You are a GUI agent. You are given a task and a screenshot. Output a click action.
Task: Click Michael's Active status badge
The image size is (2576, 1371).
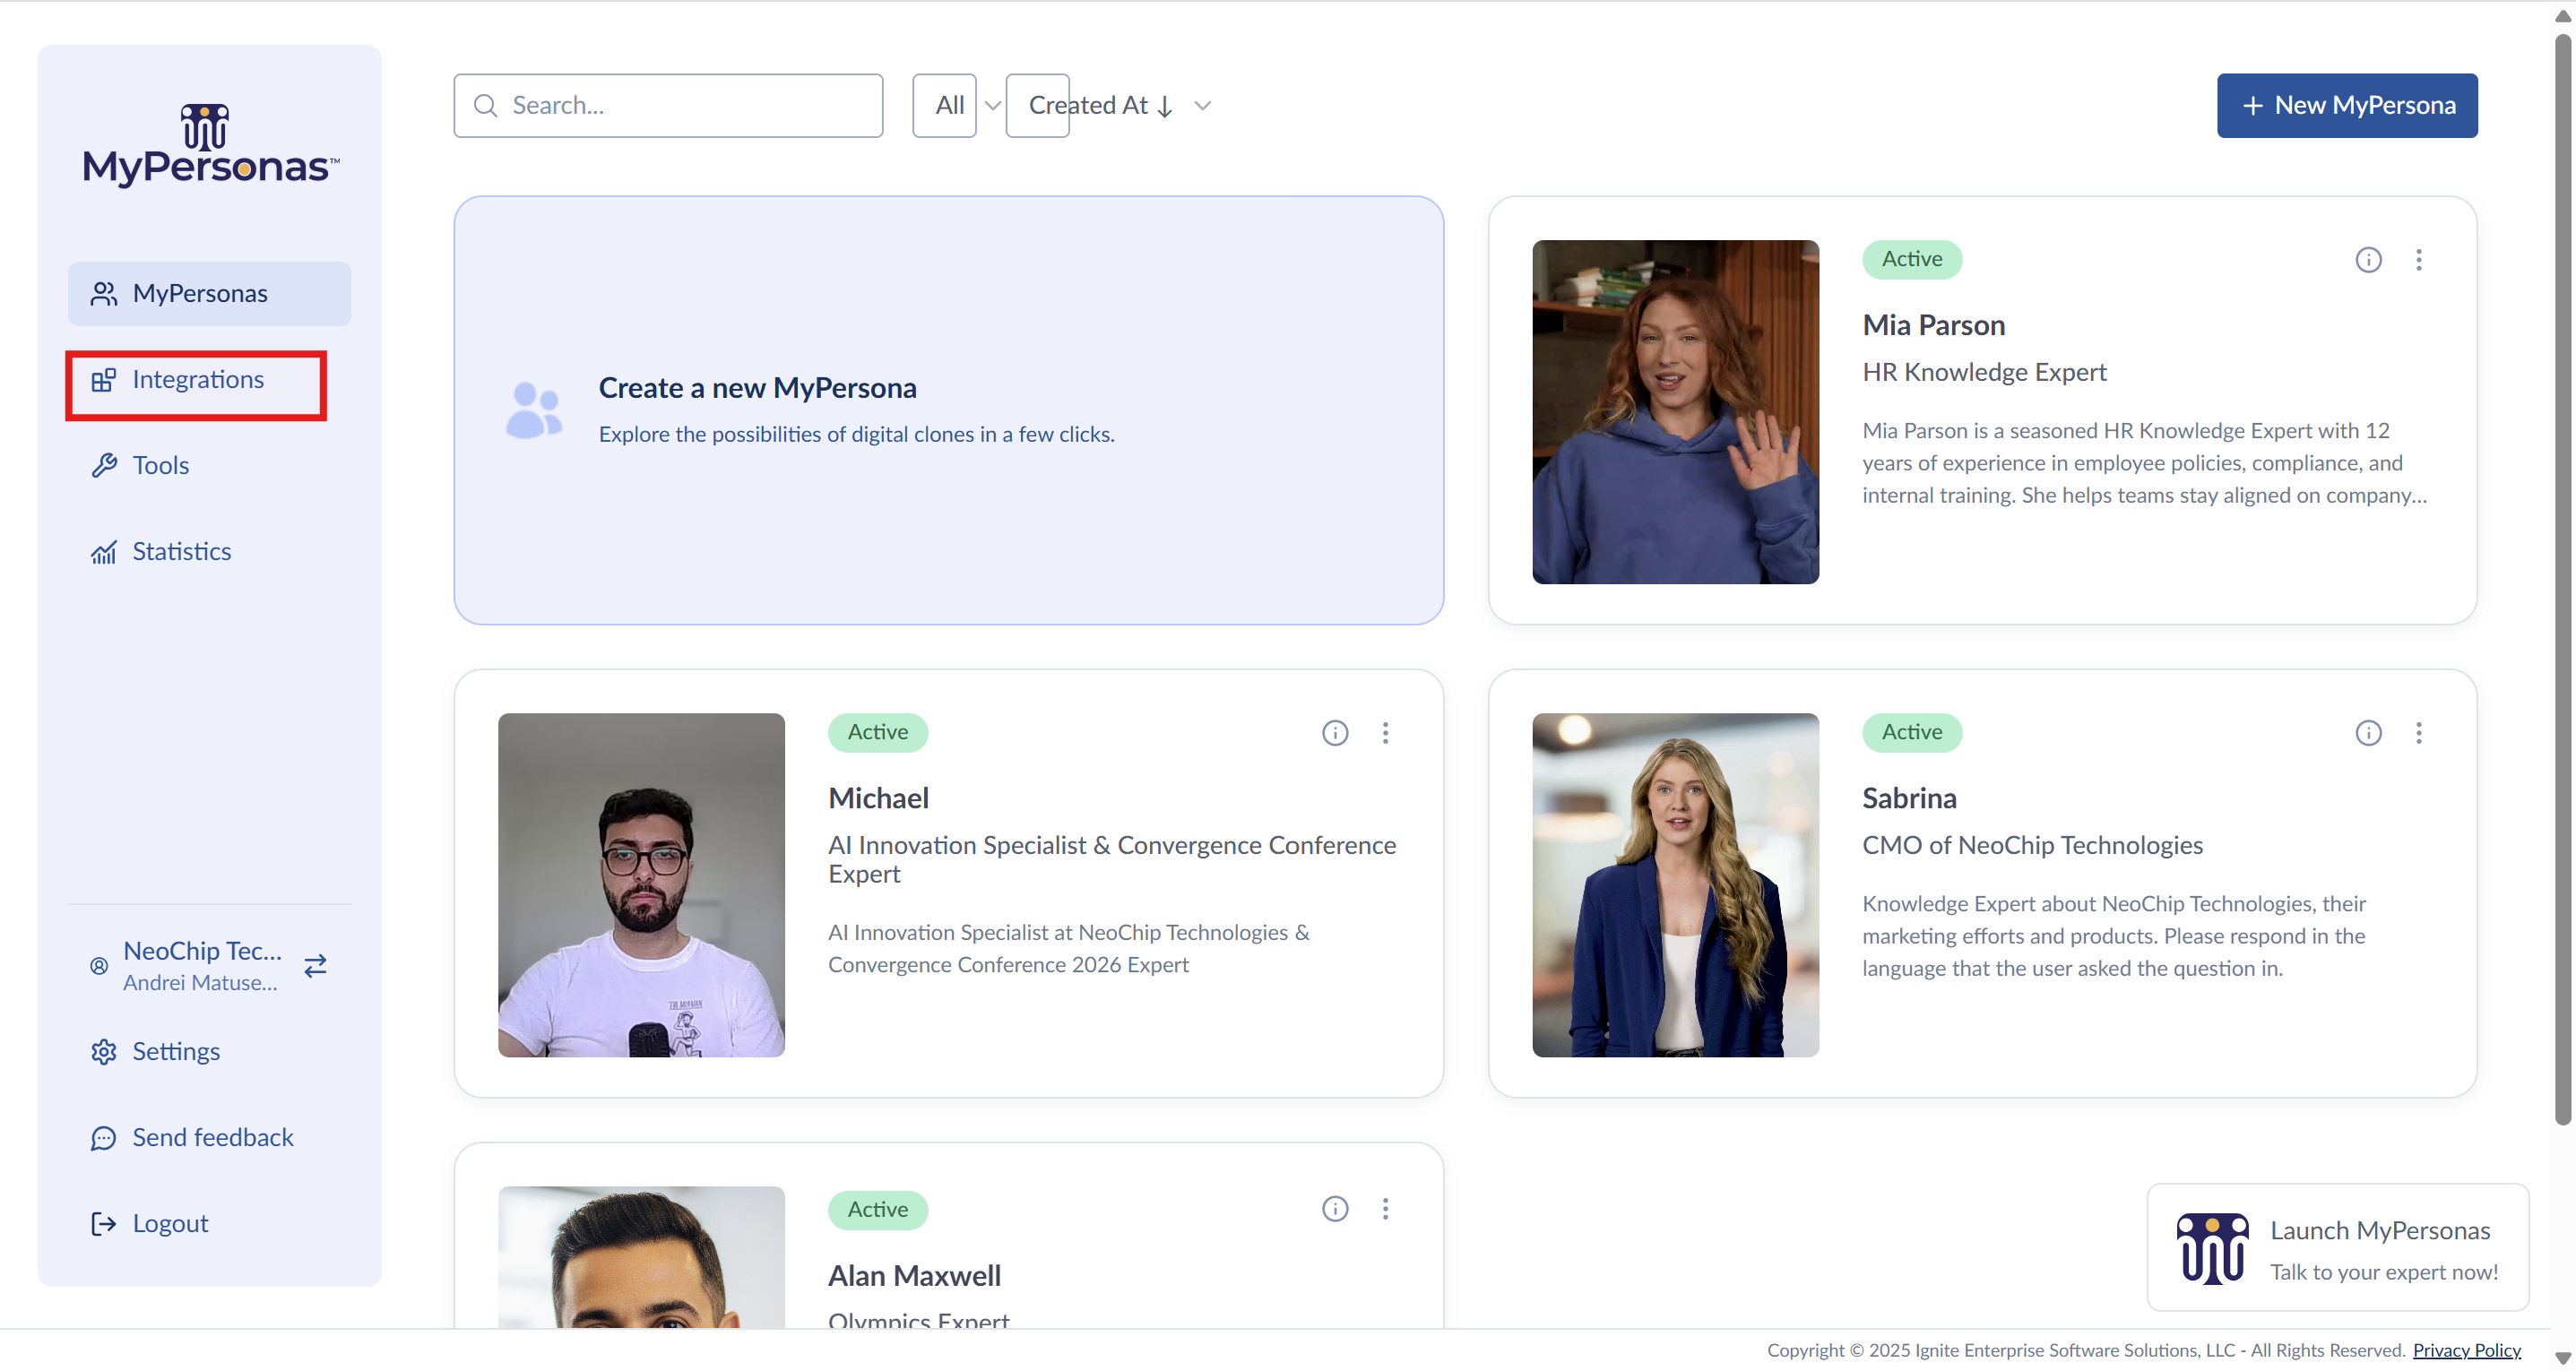click(877, 732)
